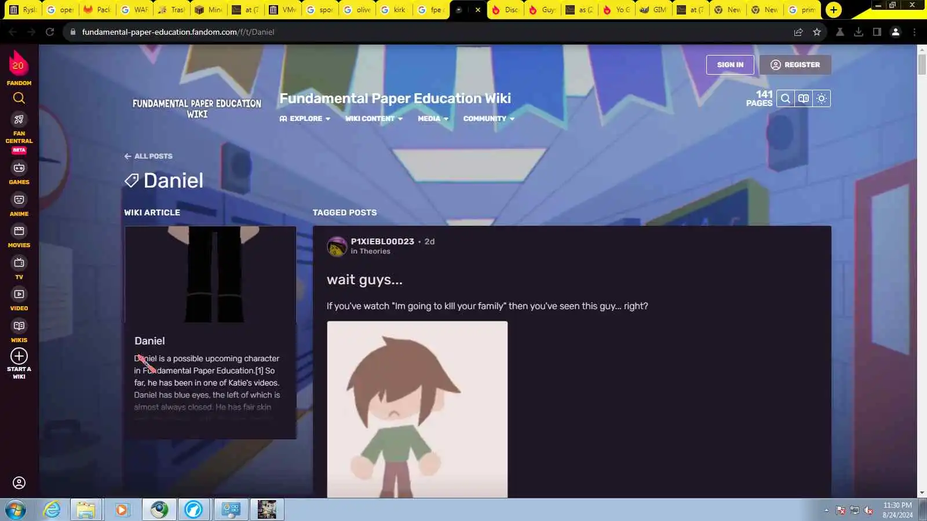Open a new browser tab
This screenshot has height=521, width=927.
[x=834, y=9]
